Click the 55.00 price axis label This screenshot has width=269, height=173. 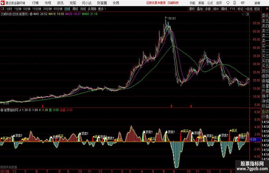pos(256,23)
